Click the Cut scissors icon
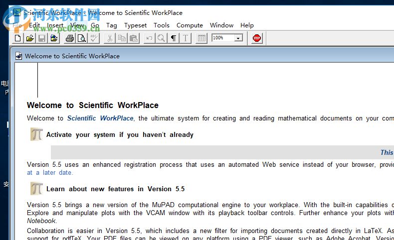The width and height of the screenshot is (394, 240). pyautogui.click(x=110, y=38)
